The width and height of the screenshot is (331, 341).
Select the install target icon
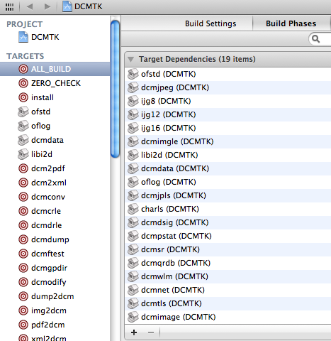23,97
